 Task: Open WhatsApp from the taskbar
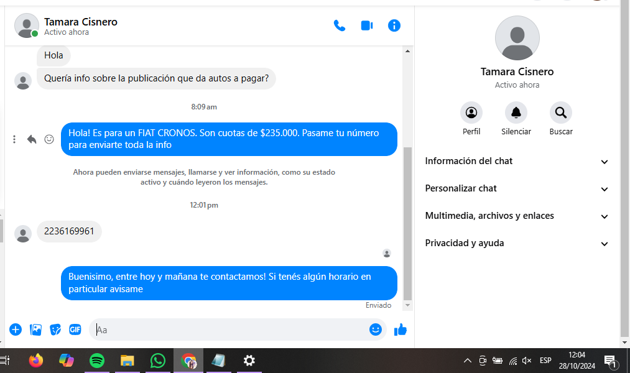point(158,361)
